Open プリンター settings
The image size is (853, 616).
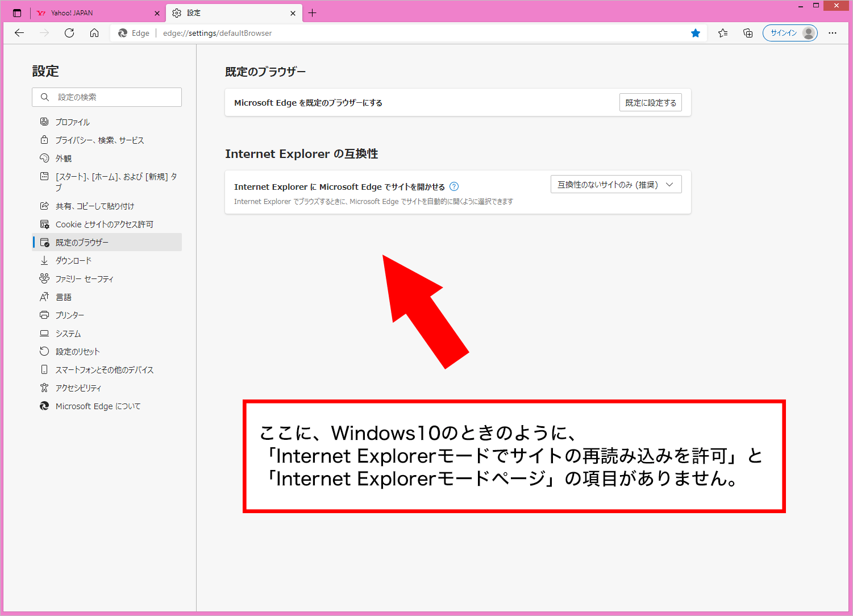tap(107, 315)
